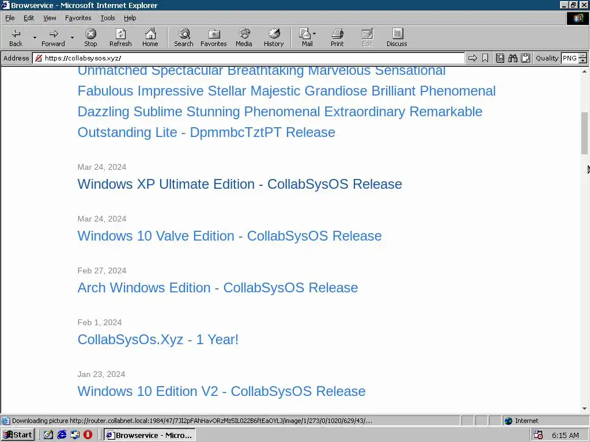Image resolution: width=590 pixels, height=442 pixels.
Task: Click the Browservice taskbar button
Action: pos(149,435)
